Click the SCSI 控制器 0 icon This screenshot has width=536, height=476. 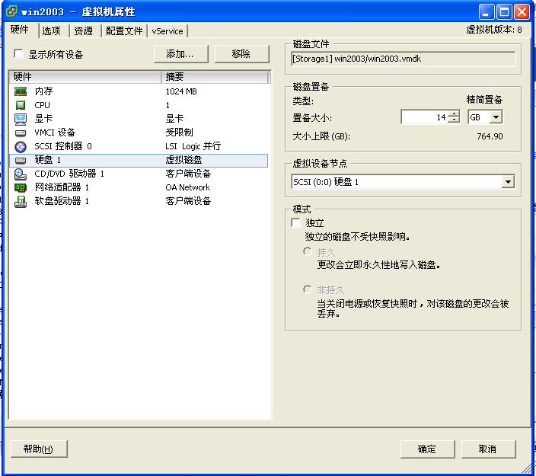(x=21, y=147)
